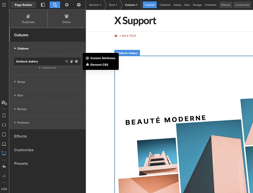Screen dimensions: 253x193
Task: Click the hexagon cube icon in top bar
Action: pos(79,5)
